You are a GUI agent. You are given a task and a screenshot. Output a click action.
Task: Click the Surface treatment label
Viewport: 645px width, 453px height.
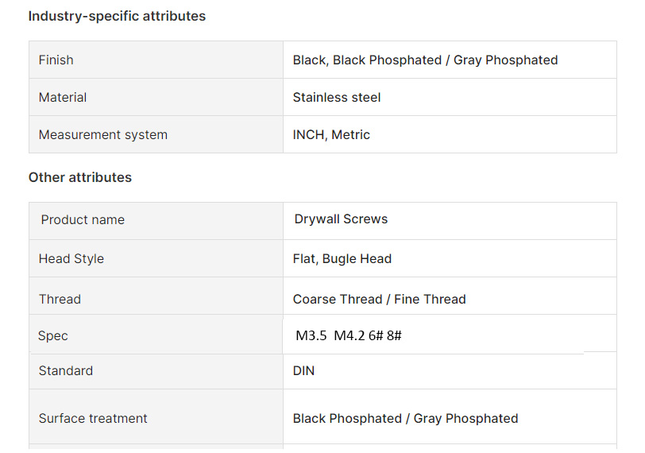pyautogui.click(x=93, y=419)
